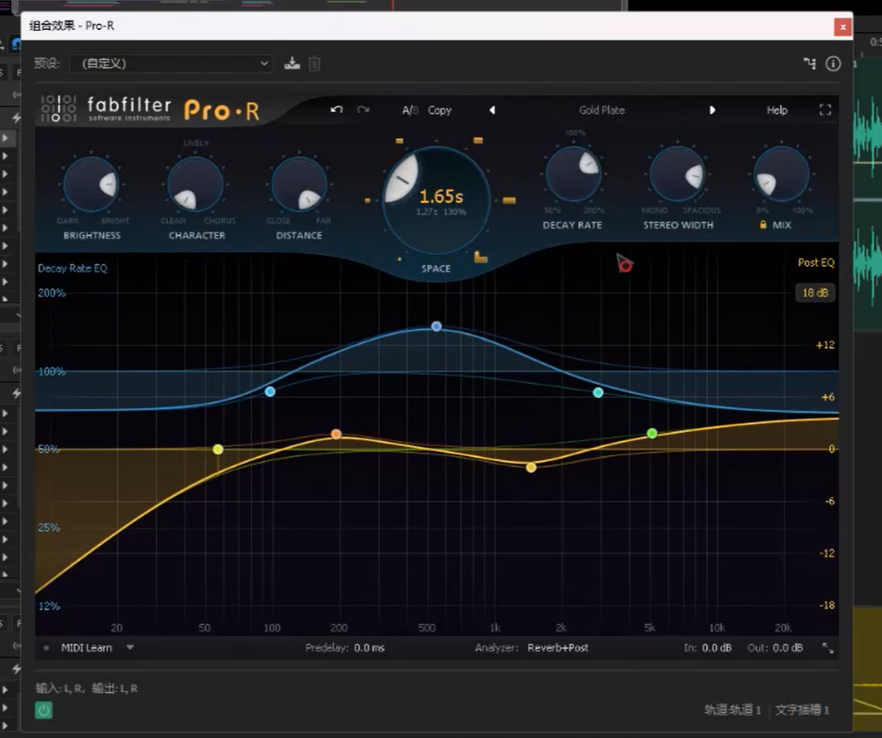The height and width of the screenshot is (738, 882).
Task: Click the Mix knob
Action: pos(781,174)
